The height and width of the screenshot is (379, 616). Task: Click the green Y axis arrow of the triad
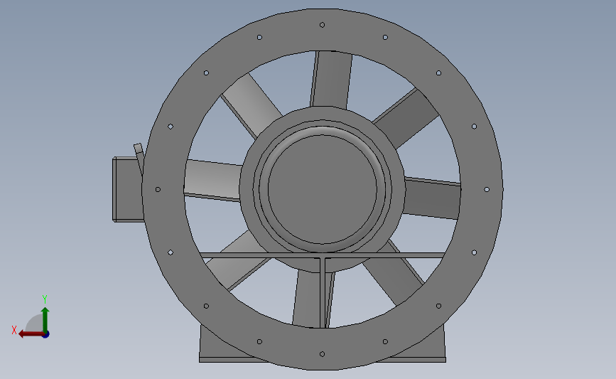coord(45,319)
